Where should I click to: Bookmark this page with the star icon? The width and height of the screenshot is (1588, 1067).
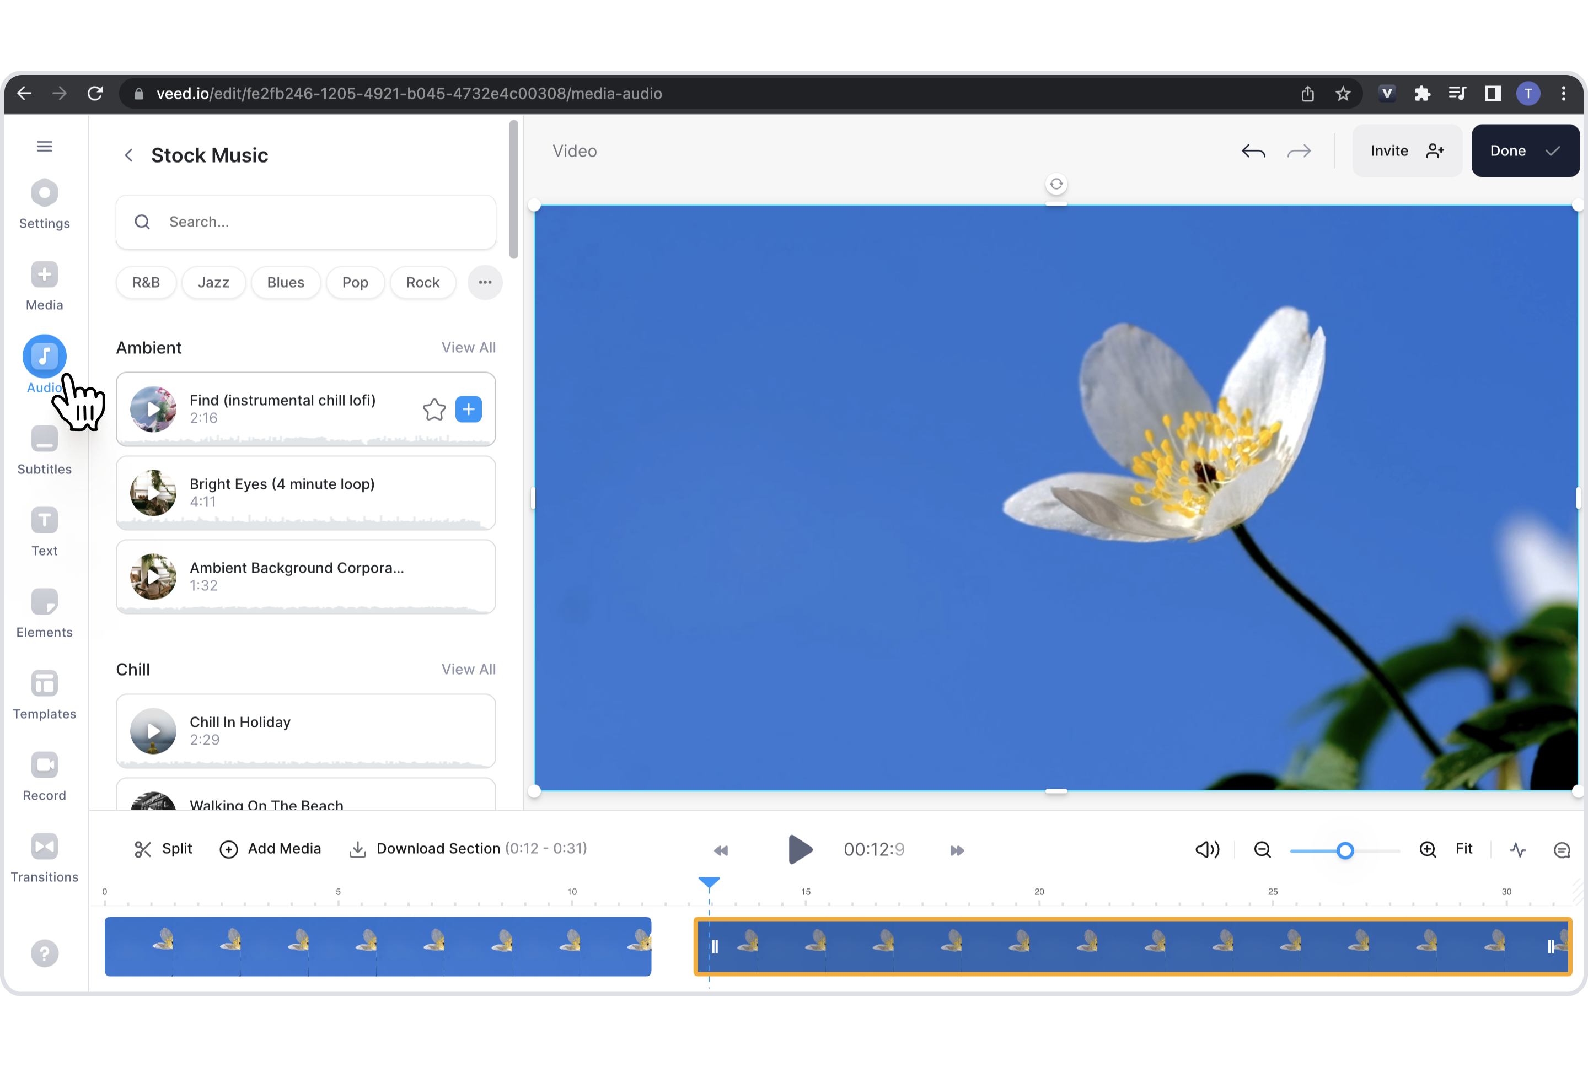point(1342,93)
